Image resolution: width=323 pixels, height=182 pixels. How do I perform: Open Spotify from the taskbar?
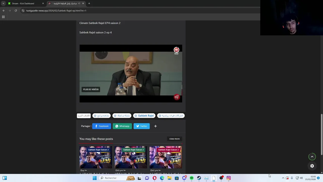192,178
